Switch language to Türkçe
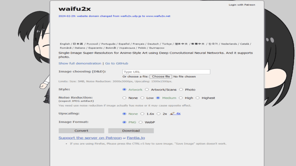Image resolution: width=296 pixels, height=166 pixels. point(167,44)
